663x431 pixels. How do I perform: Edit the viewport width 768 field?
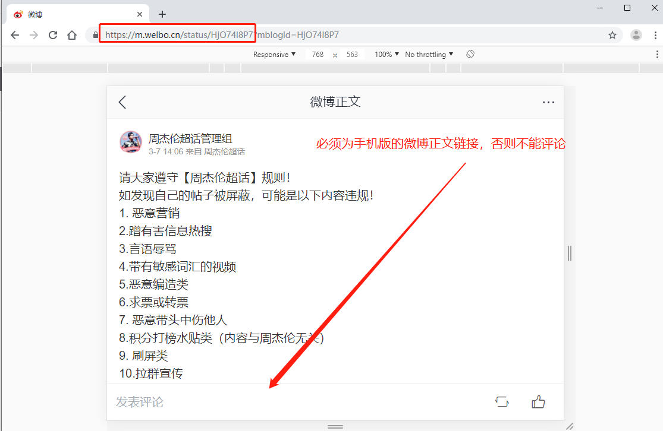tap(318, 55)
